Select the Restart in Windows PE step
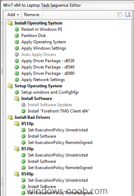 pos(42,29)
